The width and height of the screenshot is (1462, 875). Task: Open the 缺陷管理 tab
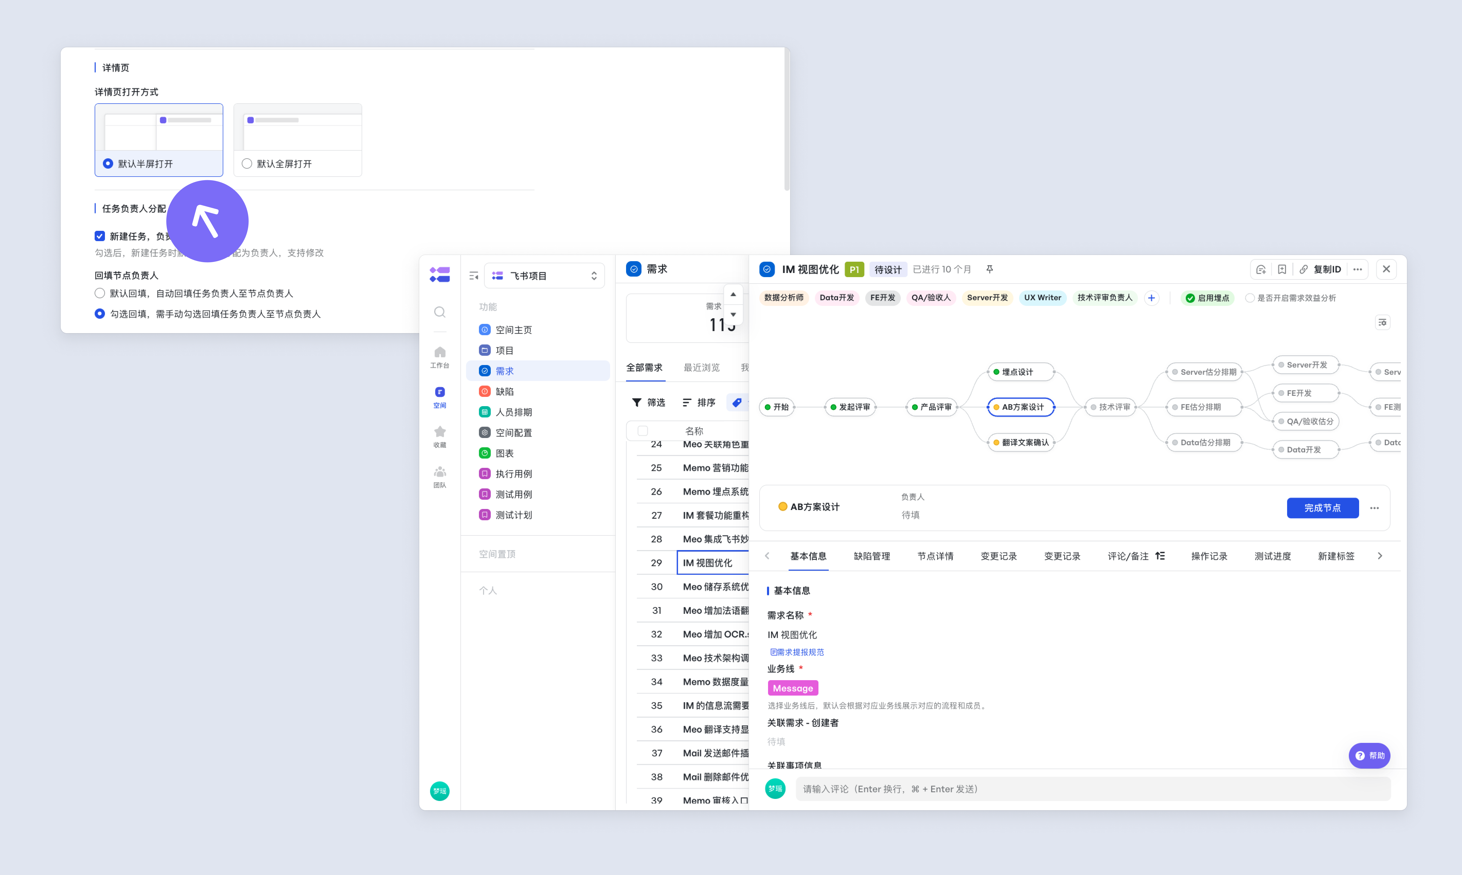872,555
